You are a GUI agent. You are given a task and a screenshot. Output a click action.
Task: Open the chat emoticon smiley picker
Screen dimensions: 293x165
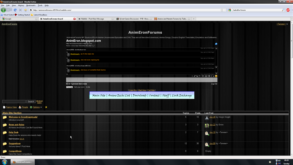(x=216, y=76)
